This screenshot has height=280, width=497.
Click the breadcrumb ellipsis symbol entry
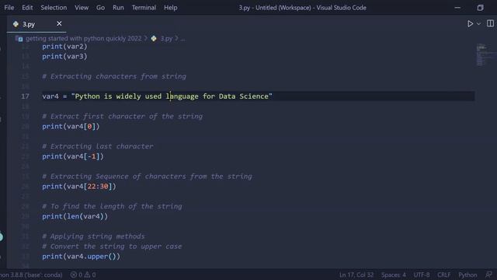183,39
